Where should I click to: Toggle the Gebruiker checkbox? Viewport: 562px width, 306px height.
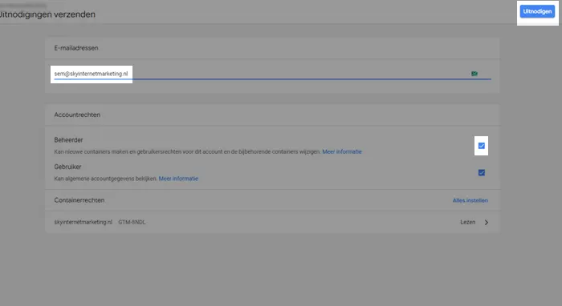pos(482,173)
